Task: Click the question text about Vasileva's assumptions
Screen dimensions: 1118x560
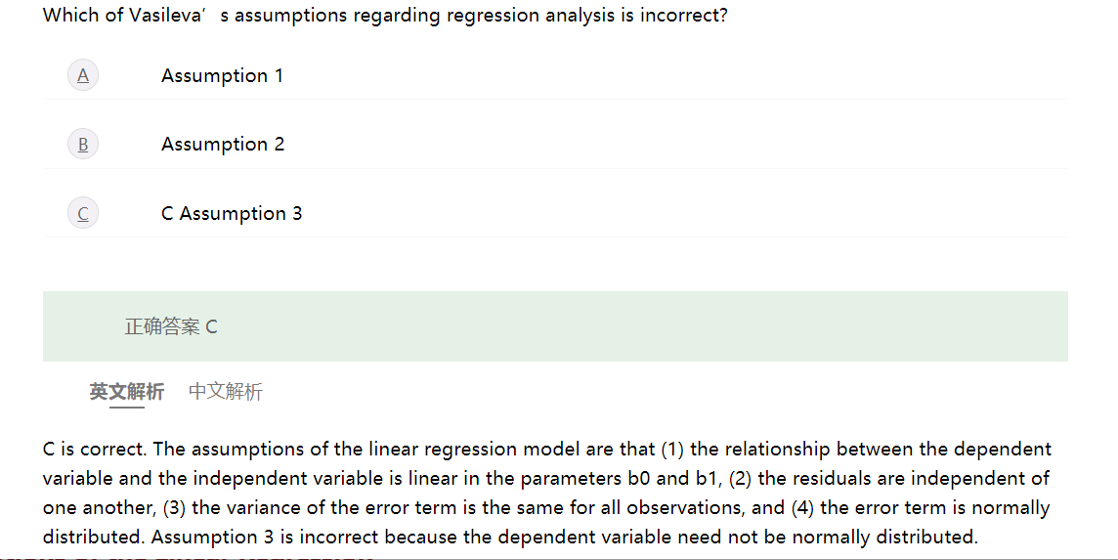Action: coord(385,17)
